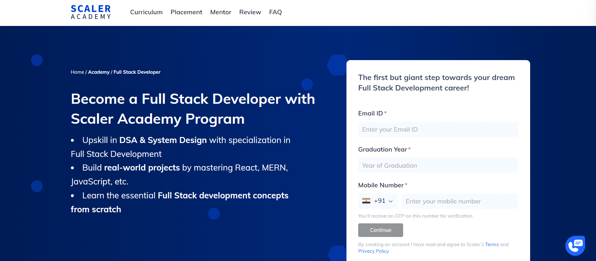View the Privacy Policy link
The image size is (596, 261).
click(373, 251)
